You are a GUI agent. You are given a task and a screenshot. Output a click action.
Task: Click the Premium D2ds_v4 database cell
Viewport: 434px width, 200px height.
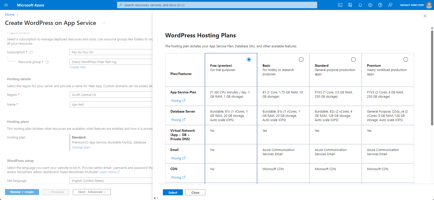(x=388, y=116)
